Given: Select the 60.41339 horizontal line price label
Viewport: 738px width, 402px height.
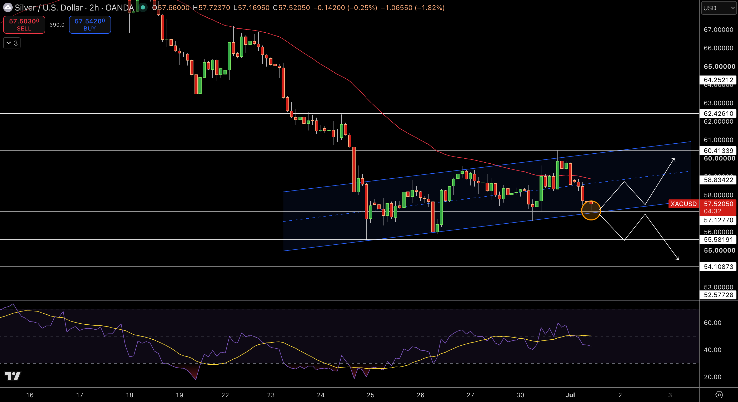Looking at the screenshot, I should point(718,150).
